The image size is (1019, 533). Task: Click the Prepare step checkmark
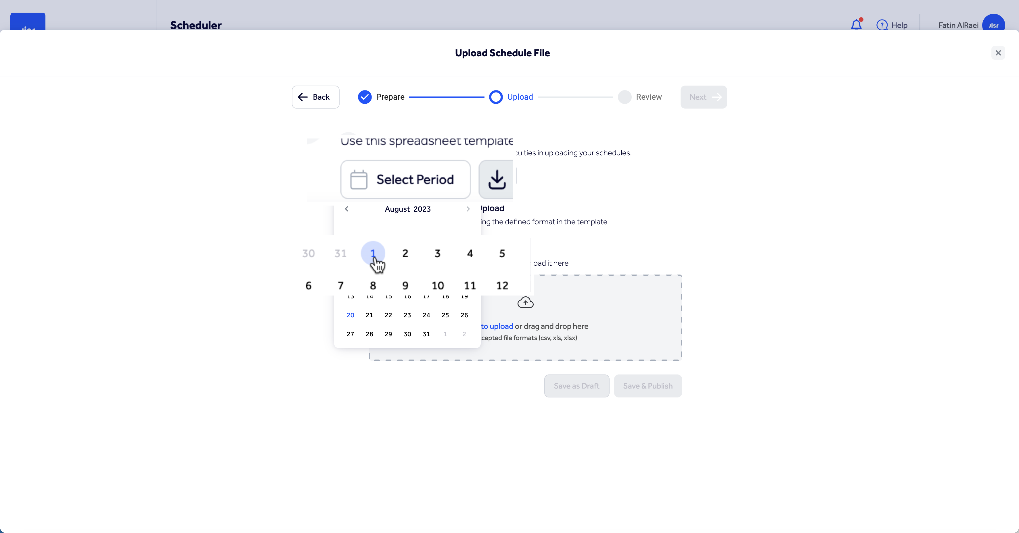tap(364, 97)
